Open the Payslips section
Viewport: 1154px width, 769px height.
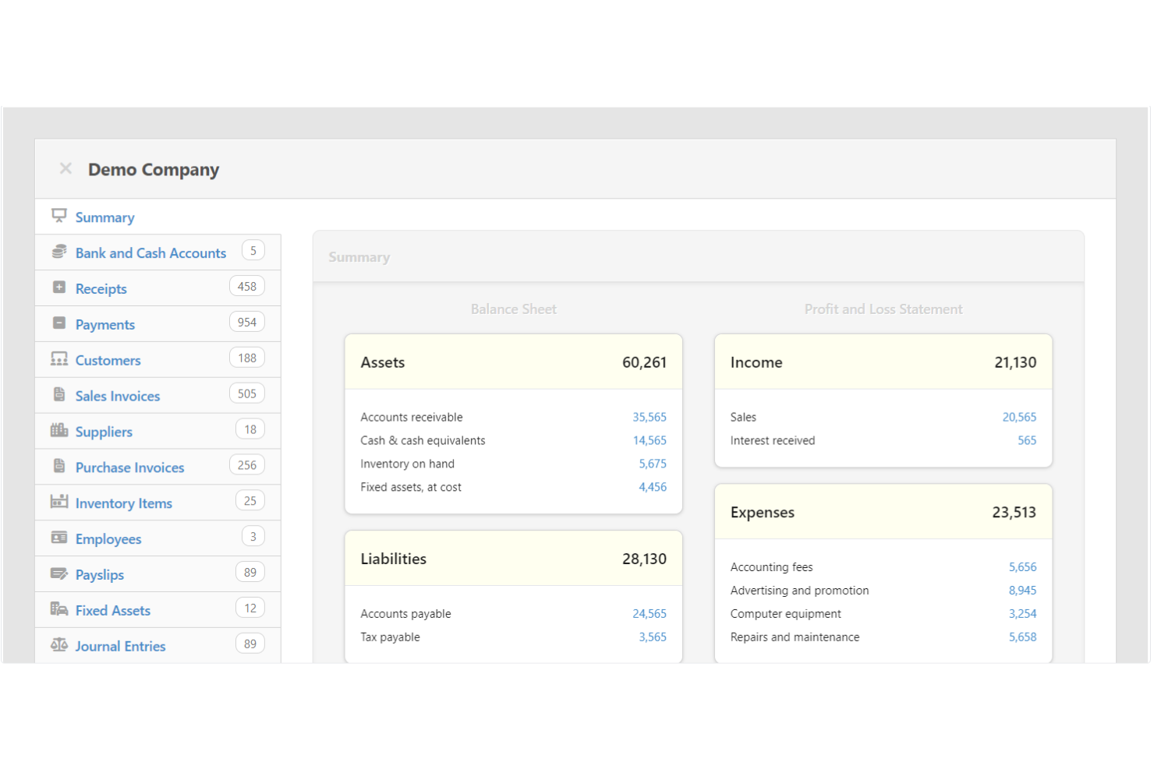99,575
